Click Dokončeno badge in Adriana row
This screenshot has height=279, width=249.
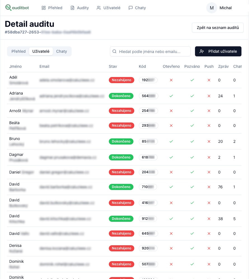[121, 96]
